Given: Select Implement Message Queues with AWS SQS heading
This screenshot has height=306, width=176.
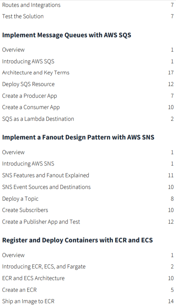Looking at the screenshot, I should [67, 35].
